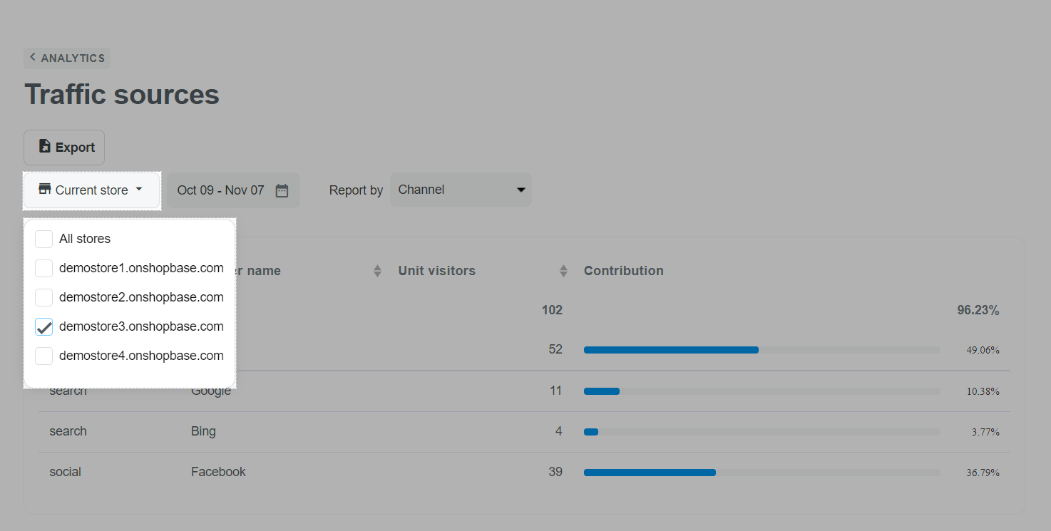Click the 96.23% total contribution value
Viewport: 1051px width, 531px height.
[978, 310]
